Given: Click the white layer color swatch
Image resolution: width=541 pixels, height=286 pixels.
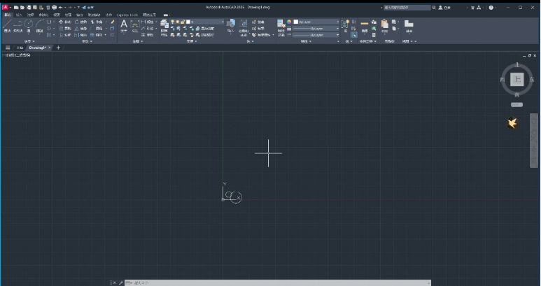Looking at the screenshot, I should (x=188, y=22).
